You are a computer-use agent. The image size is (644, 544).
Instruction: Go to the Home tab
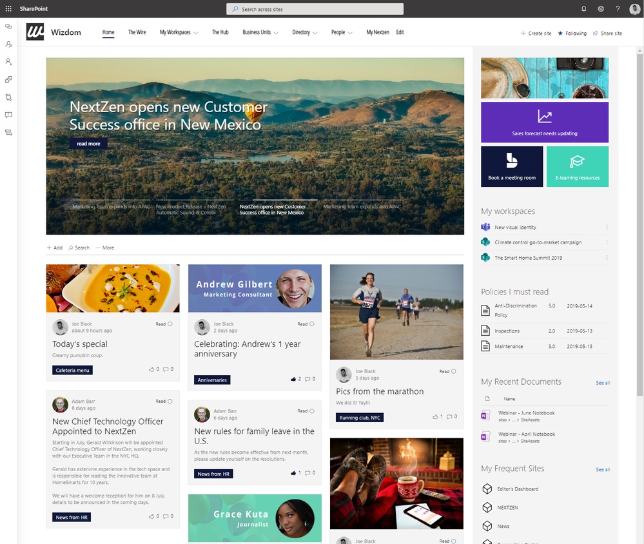[x=108, y=32]
